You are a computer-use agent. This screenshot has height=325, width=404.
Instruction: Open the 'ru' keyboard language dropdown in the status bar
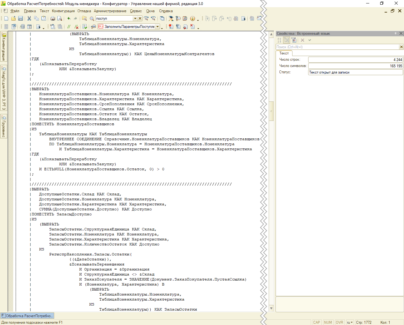[x=350, y=322]
